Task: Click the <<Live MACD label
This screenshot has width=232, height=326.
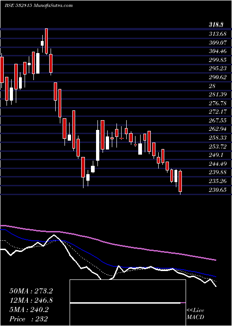Action: (195, 314)
